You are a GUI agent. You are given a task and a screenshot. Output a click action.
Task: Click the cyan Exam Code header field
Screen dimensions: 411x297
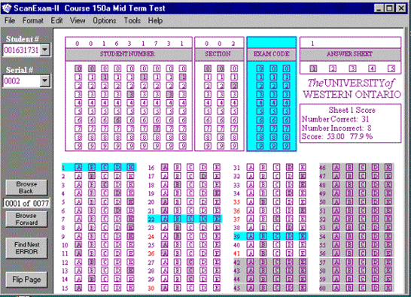pyautogui.click(x=272, y=42)
